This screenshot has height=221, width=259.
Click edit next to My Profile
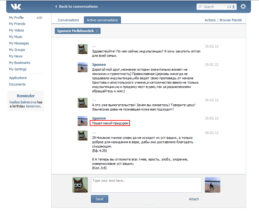coord(39,18)
